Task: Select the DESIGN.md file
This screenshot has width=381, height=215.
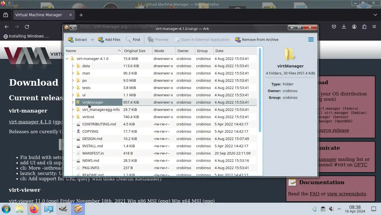Action: click(92, 139)
